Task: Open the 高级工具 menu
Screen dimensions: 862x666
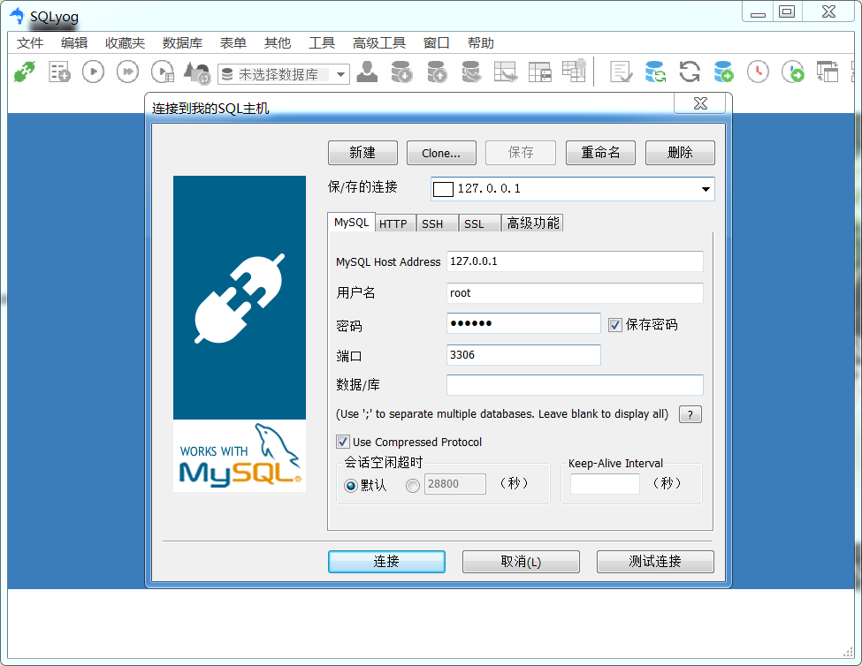Action: tap(378, 42)
